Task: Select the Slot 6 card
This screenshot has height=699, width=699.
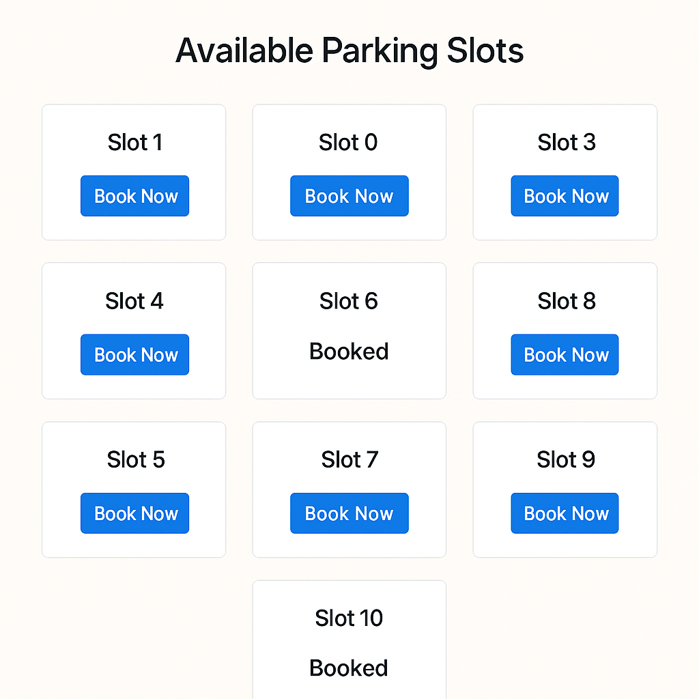Action: click(x=349, y=331)
